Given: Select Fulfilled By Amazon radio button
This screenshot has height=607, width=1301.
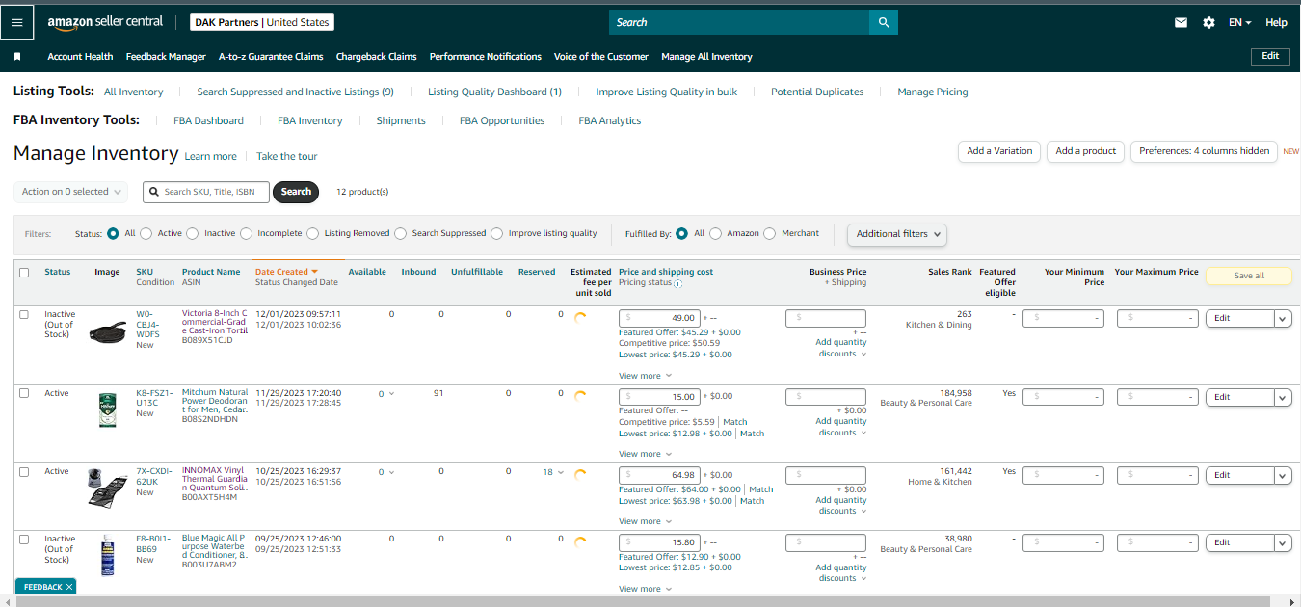Looking at the screenshot, I should coord(715,233).
